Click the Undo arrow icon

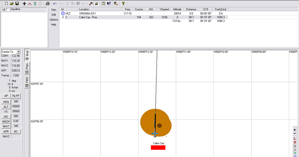click(55, 3)
